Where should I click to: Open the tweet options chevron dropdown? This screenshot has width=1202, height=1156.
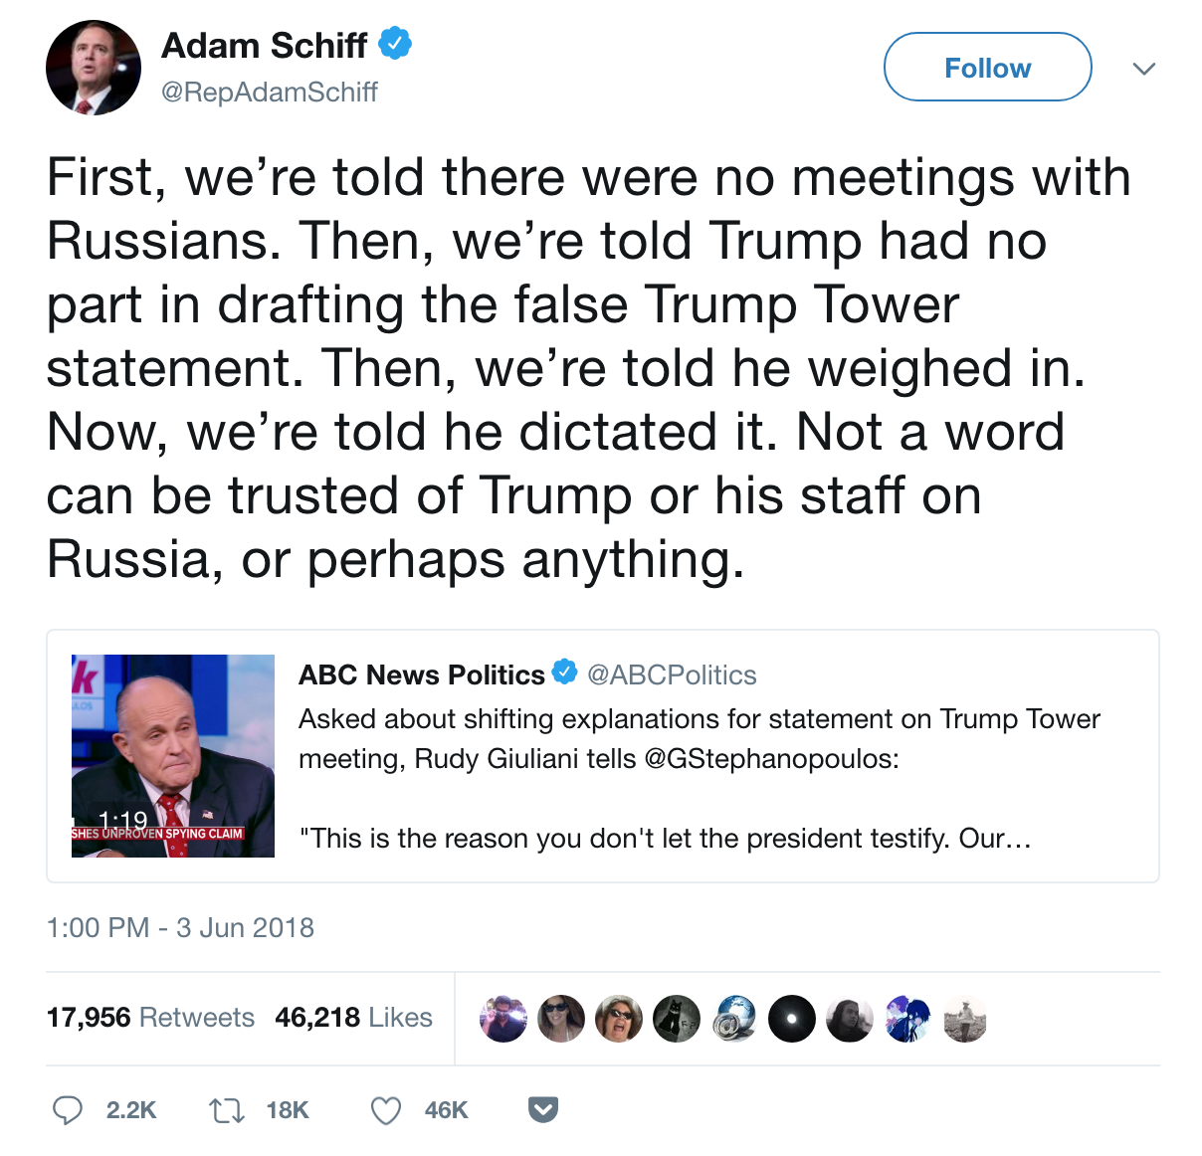pyautogui.click(x=1144, y=68)
